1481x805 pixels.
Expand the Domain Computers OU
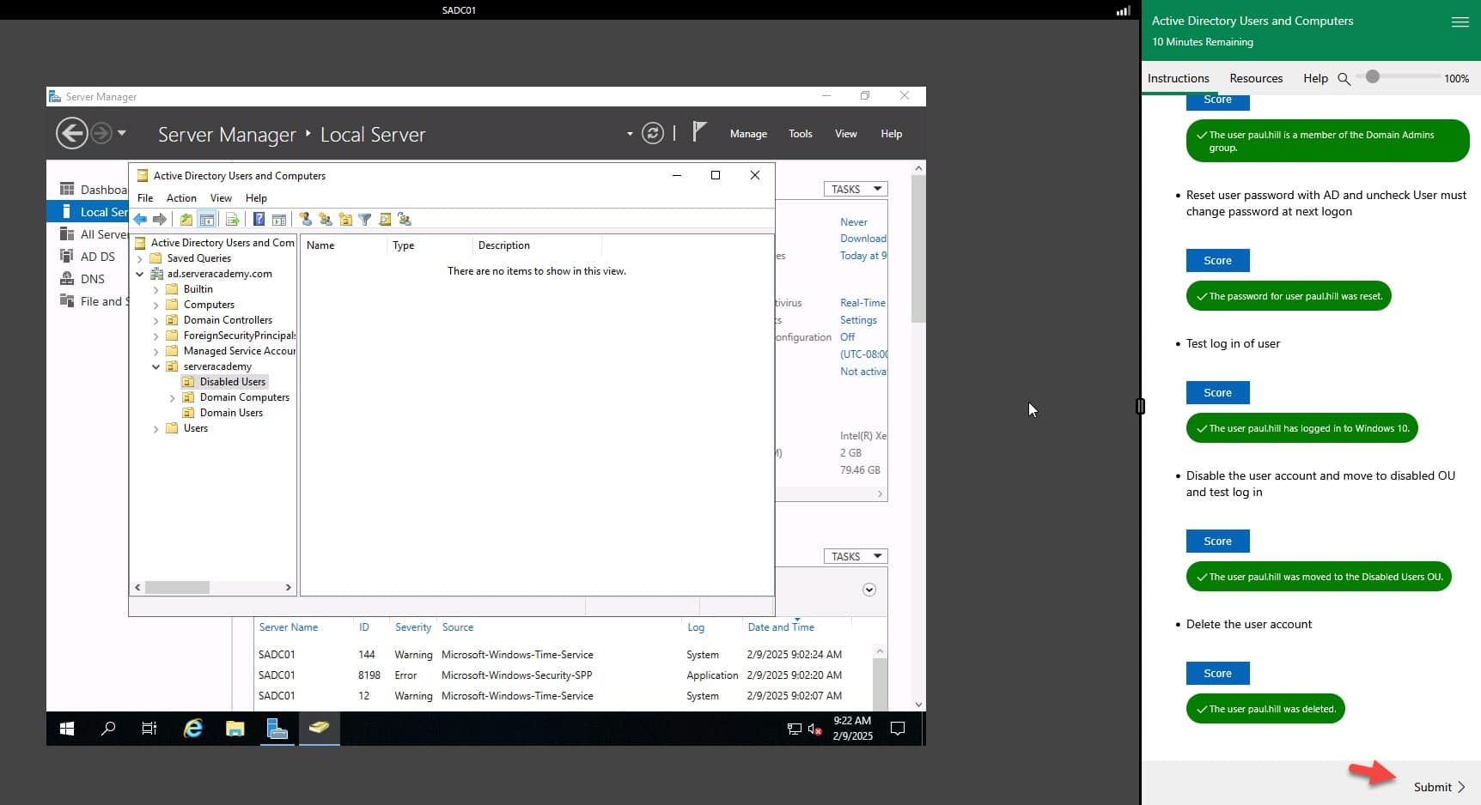click(173, 398)
